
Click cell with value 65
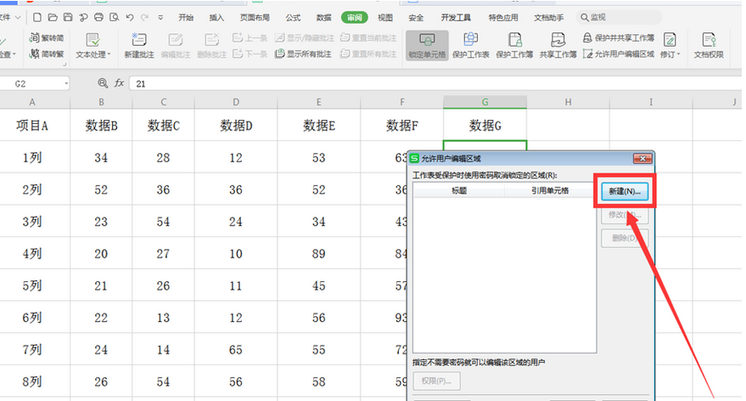click(x=236, y=349)
